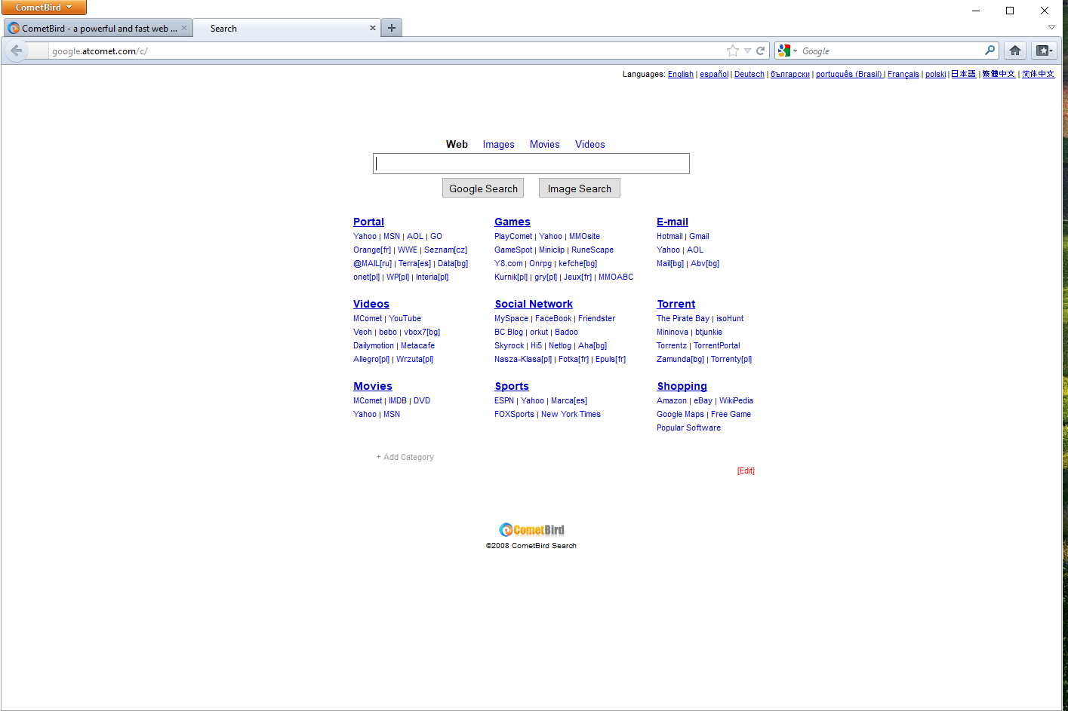The image size is (1068, 711).
Task: Click the address bar URL field
Action: click(385, 51)
